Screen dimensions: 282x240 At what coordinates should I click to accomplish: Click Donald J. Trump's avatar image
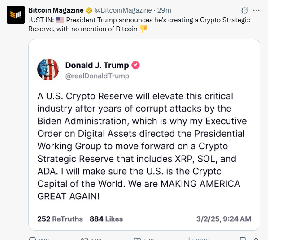[48, 69]
